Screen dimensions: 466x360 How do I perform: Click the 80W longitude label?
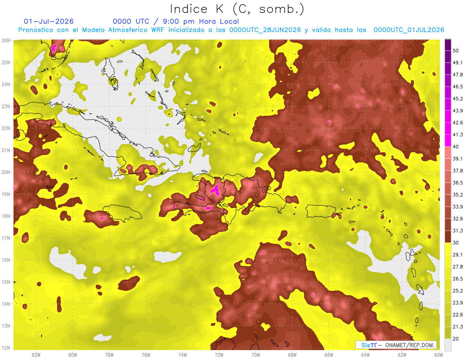pyautogui.click(x=72, y=355)
